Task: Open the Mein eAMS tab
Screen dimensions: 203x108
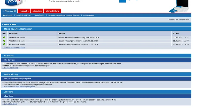Action: [9, 11]
